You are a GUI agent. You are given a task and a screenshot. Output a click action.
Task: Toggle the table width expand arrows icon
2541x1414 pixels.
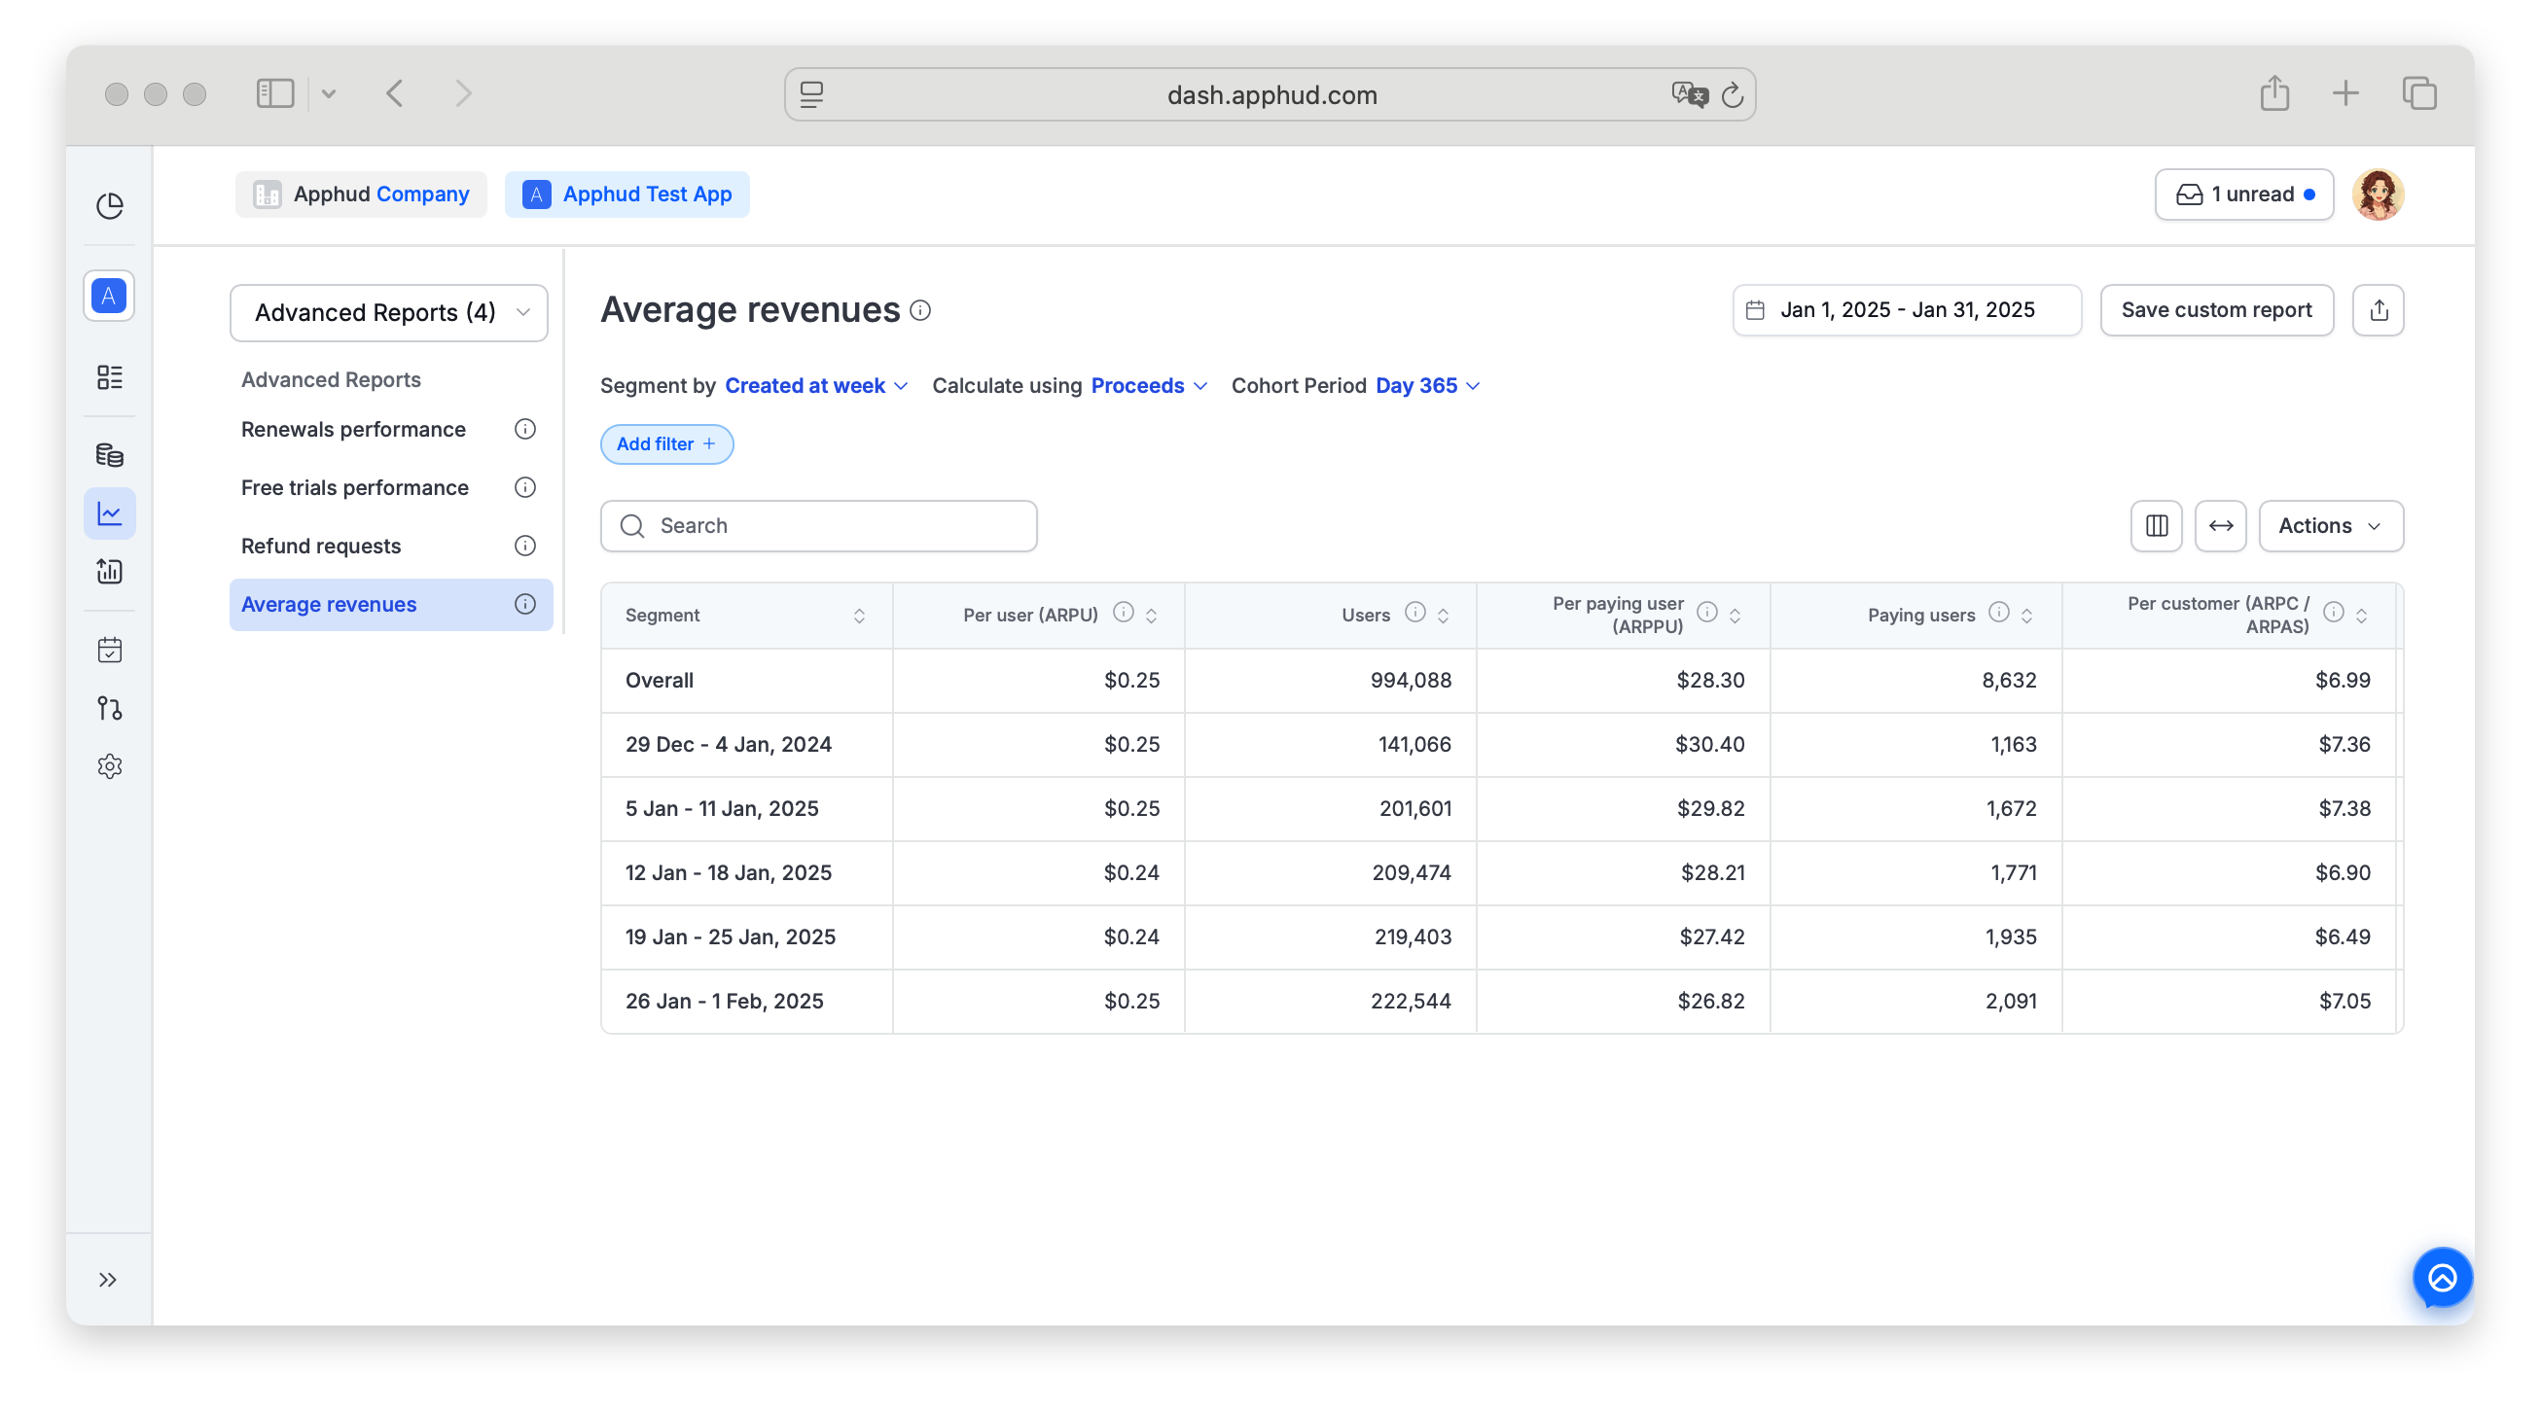(x=2220, y=525)
